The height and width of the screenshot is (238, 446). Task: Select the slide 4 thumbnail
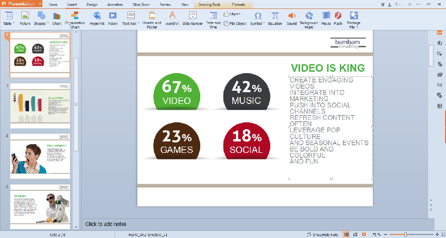[x=40, y=156]
